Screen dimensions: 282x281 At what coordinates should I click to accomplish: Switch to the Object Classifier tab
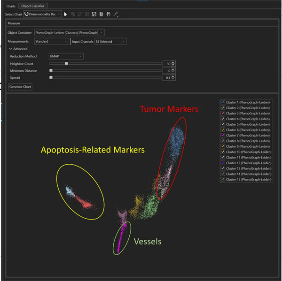tap(34, 6)
